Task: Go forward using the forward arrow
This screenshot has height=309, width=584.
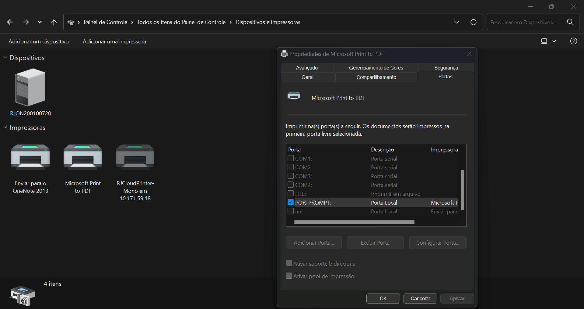Action: 26,22
